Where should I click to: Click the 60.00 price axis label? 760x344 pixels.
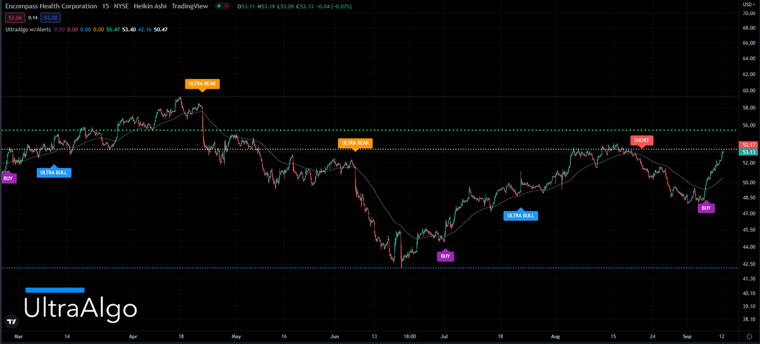click(749, 91)
